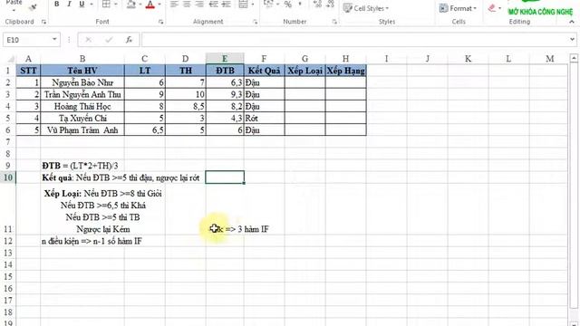Select formula text 'ĐTB = (LT*2+TH)/3'
The image size is (580, 326).
[80, 166]
